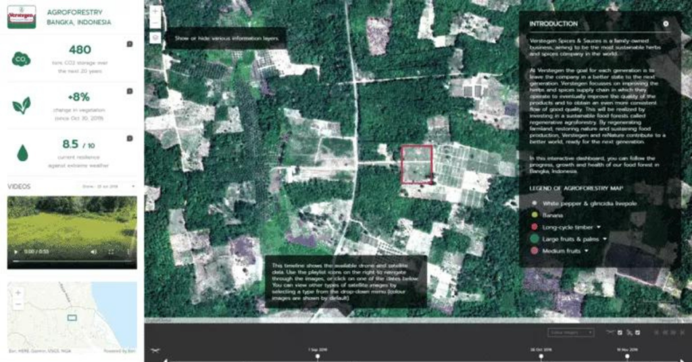Enter fullscreen for the drone video
692x362 pixels.
click(112, 252)
